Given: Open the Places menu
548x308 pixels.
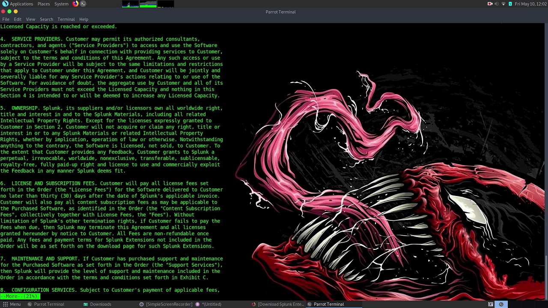Looking at the screenshot, I should pyautogui.click(x=44, y=4).
